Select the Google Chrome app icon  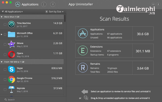click(11, 79)
